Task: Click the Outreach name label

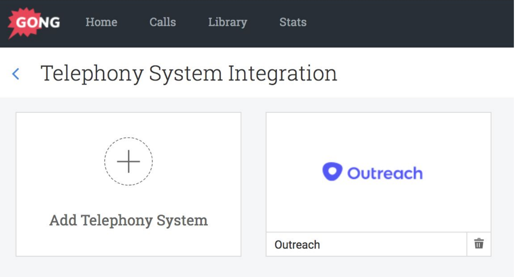Action: [297, 245]
